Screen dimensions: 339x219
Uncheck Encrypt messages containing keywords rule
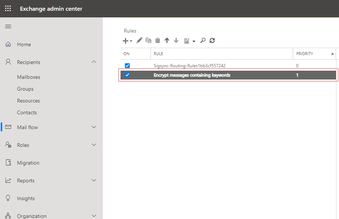click(x=127, y=75)
